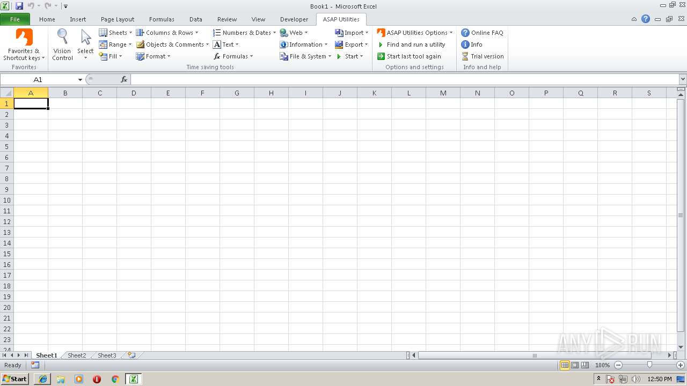Click the Select All corner button
The width and height of the screenshot is (687, 386).
tap(7, 93)
